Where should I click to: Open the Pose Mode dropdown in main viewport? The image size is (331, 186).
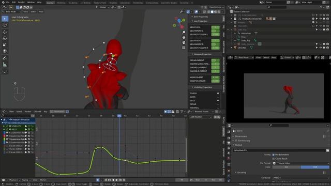[x=11, y=12]
